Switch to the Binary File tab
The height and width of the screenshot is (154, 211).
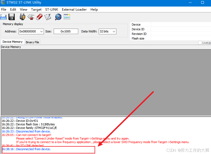32,42
